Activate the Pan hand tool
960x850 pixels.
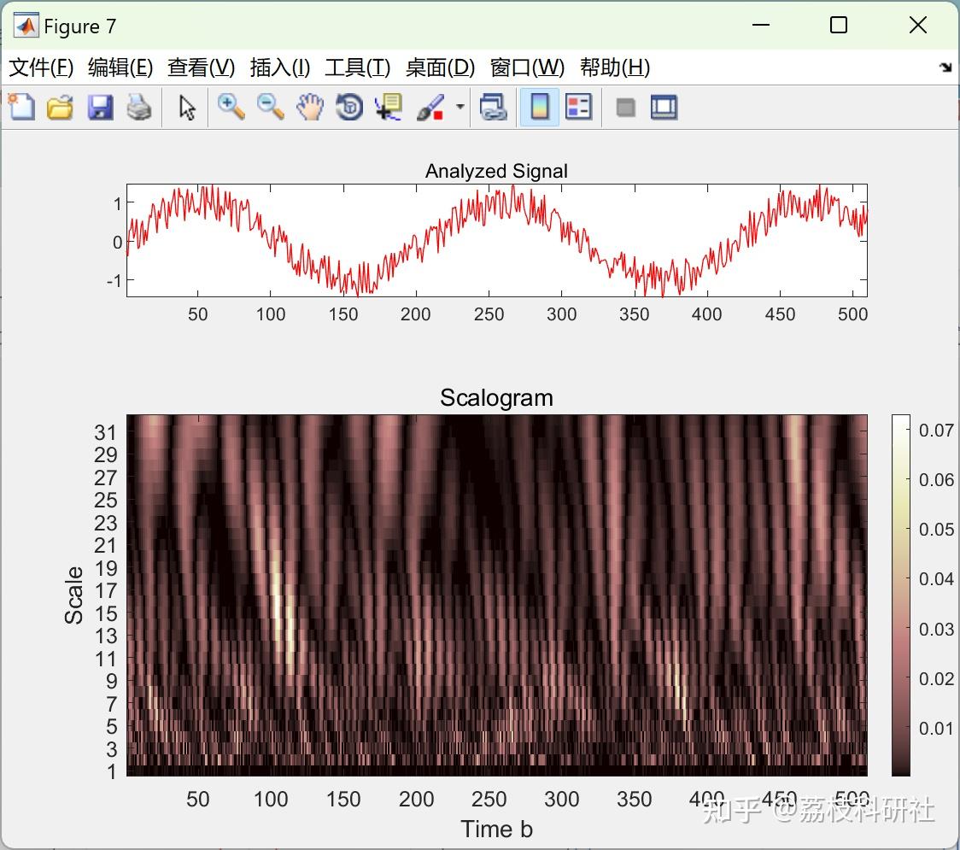310,108
